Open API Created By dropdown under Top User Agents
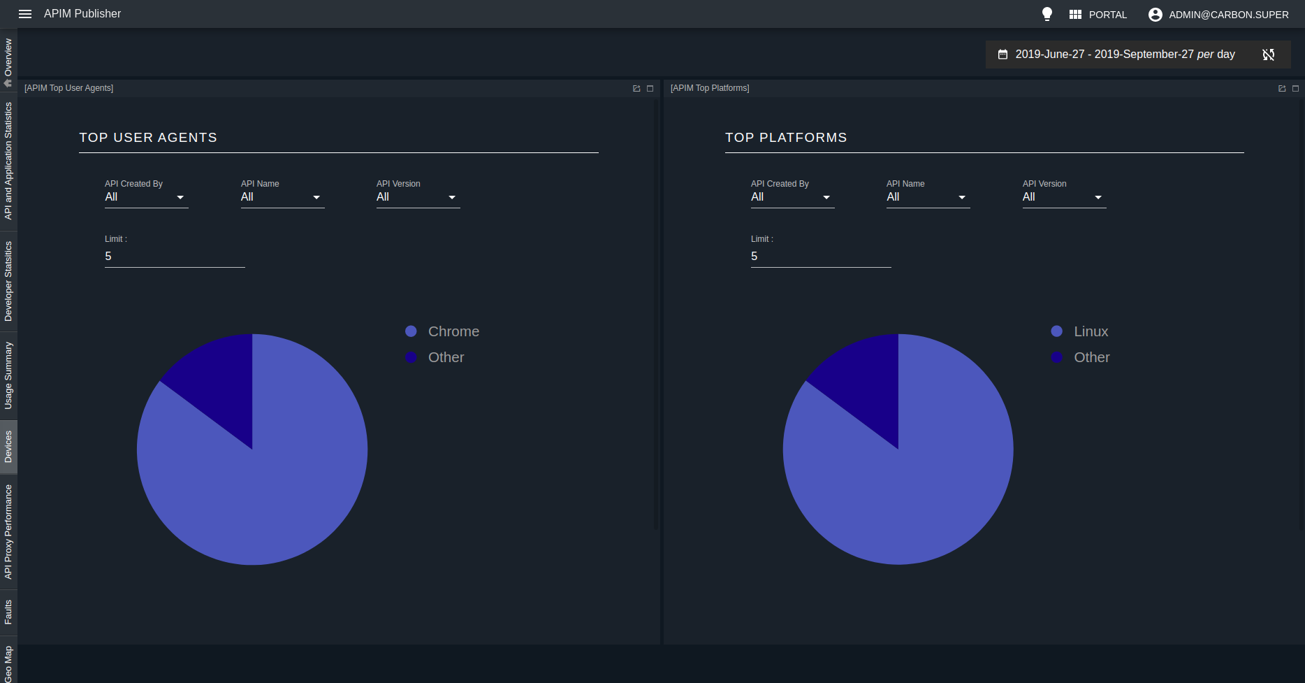Image resolution: width=1305 pixels, height=683 pixels. (x=145, y=196)
